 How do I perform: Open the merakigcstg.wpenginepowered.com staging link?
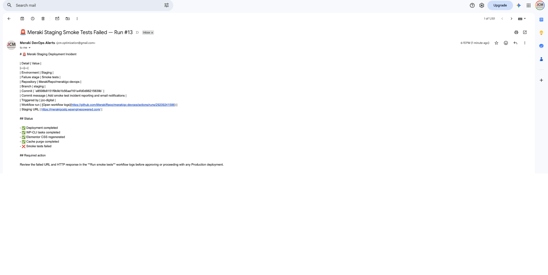click(x=71, y=109)
